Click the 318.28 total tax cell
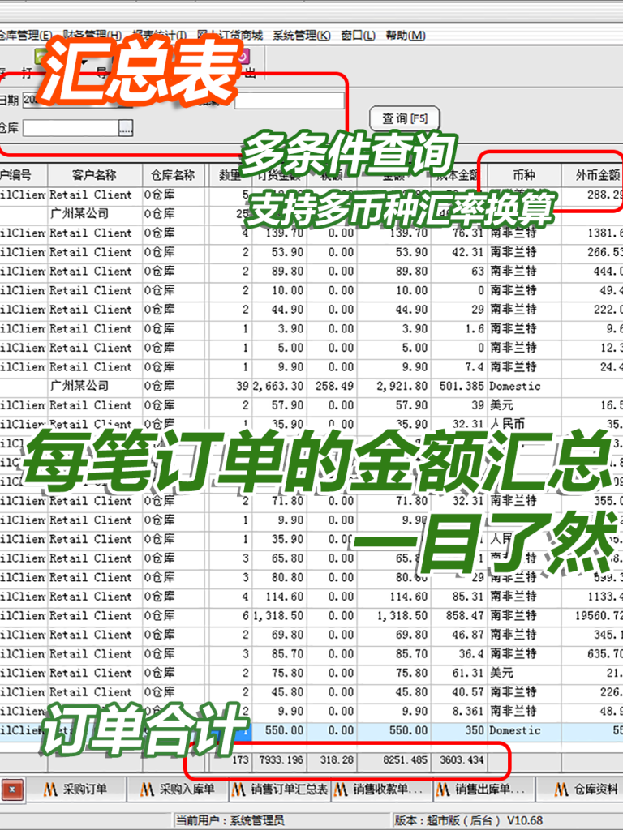The image size is (623, 830). (333, 760)
